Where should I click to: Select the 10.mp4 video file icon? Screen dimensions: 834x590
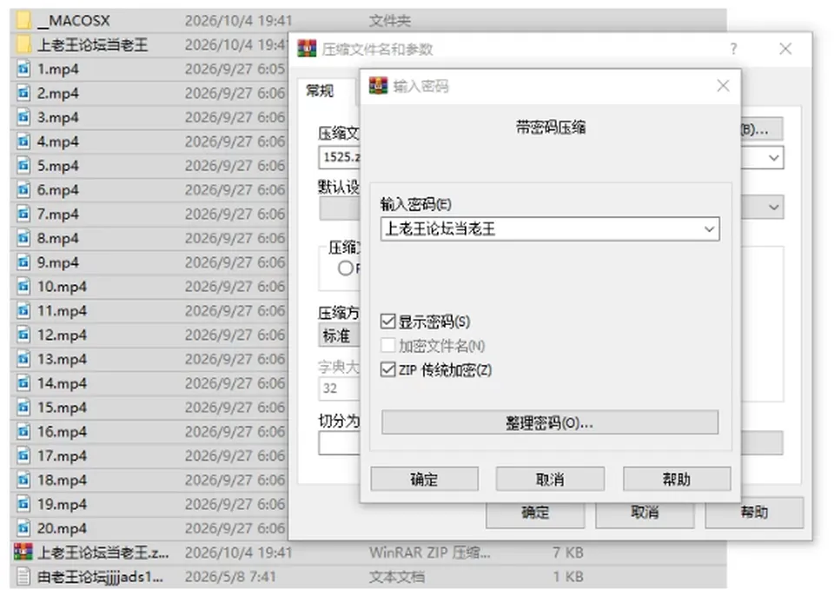(x=23, y=286)
